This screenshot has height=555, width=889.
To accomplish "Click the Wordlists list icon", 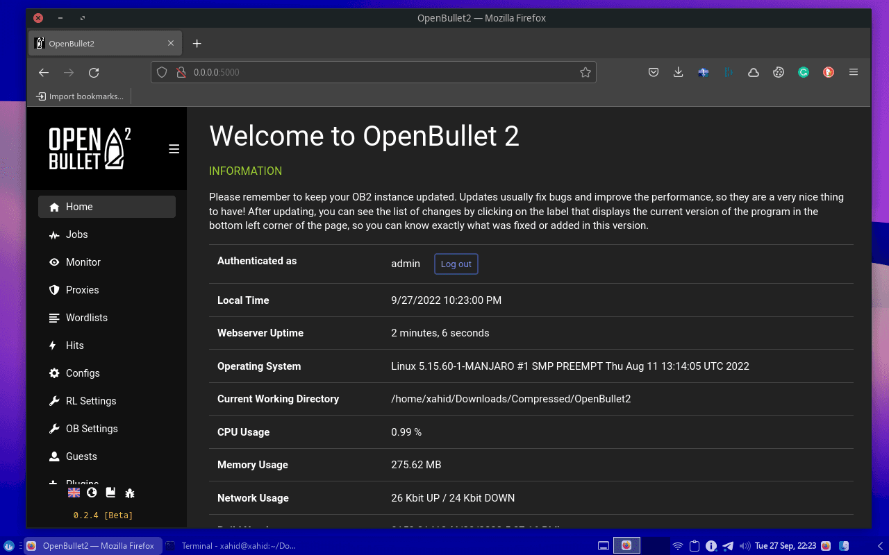I will (53, 318).
